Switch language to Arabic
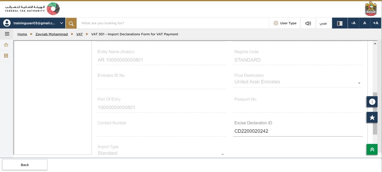The image size is (382, 172). [323, 23]
